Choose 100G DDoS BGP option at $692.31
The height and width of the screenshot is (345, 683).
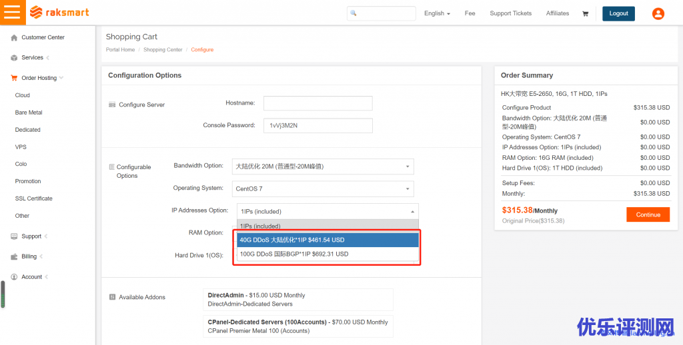(x=327, y=254)
